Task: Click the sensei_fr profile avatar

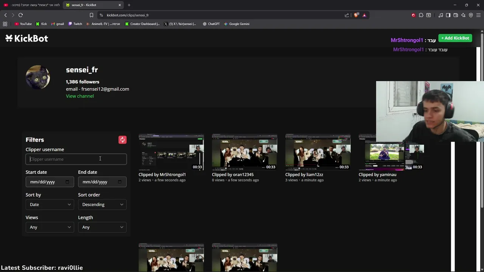Action: [38, 77]
